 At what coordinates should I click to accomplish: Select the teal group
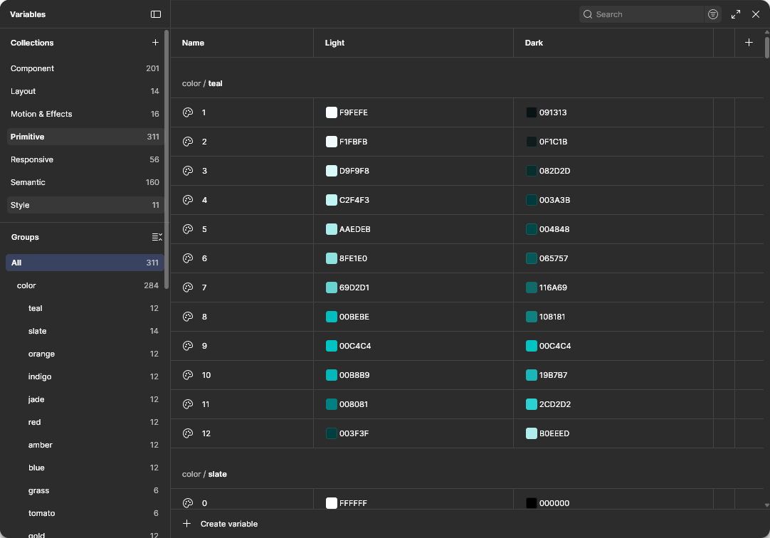(x=85, y=308)
